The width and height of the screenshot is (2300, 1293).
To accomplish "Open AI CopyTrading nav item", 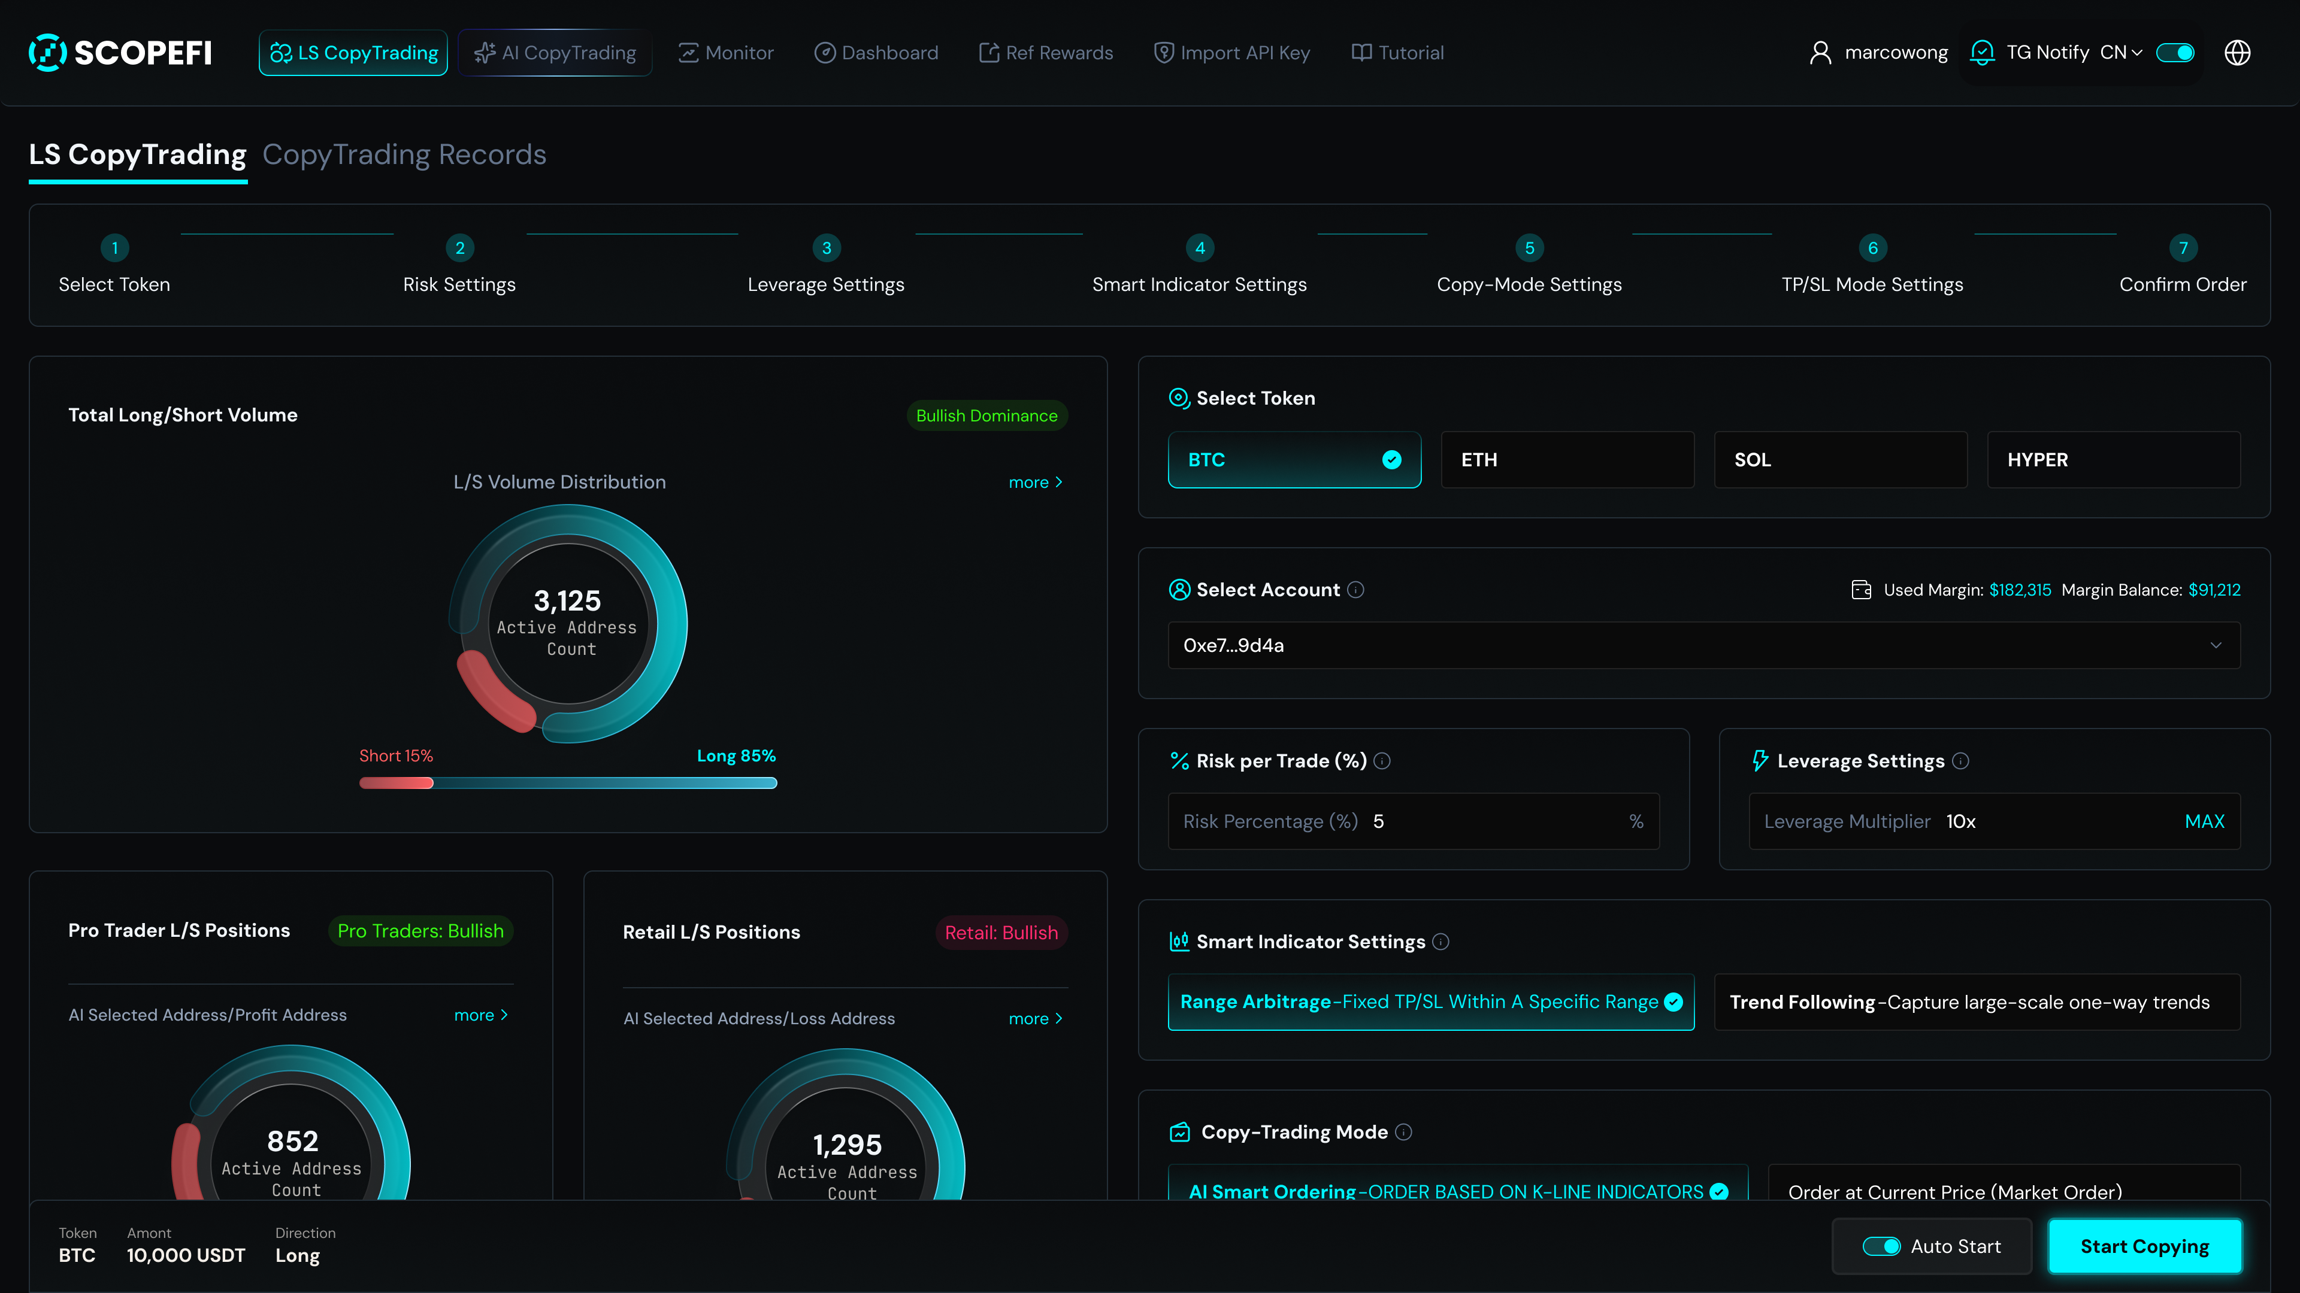I will point(555,53).
